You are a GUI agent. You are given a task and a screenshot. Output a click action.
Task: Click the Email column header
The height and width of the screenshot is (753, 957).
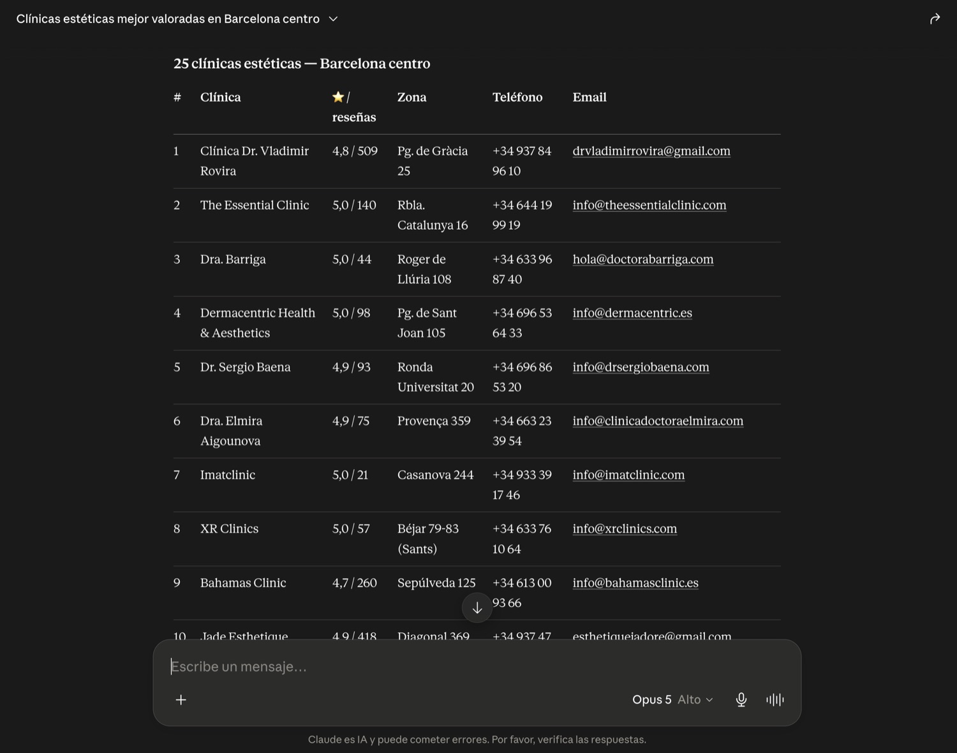590,98
